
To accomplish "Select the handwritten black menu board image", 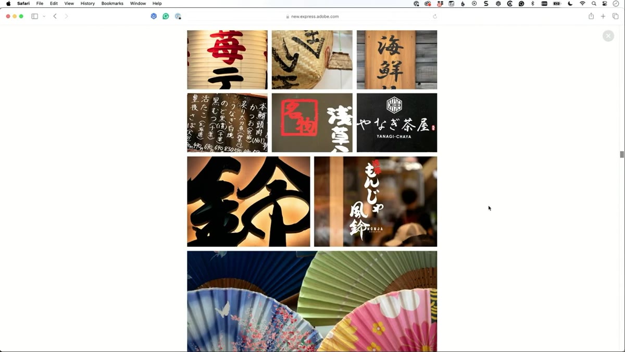I will (227, 123).
